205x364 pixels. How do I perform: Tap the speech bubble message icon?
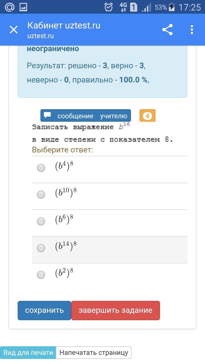pos(48,115)
